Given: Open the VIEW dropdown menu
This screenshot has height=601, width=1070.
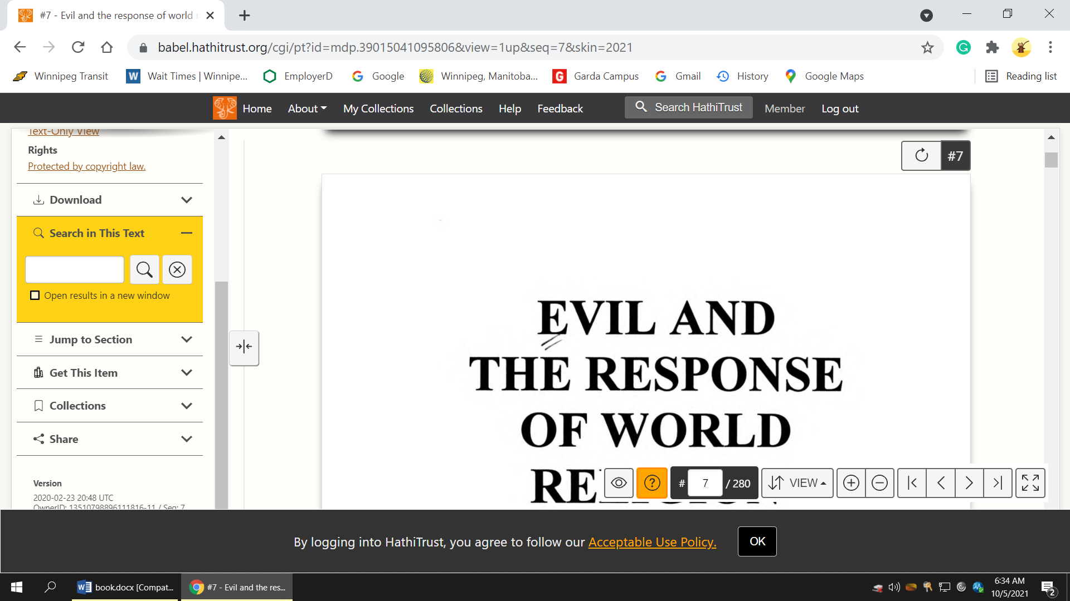Looking at the screenshot, I should 797,483.
